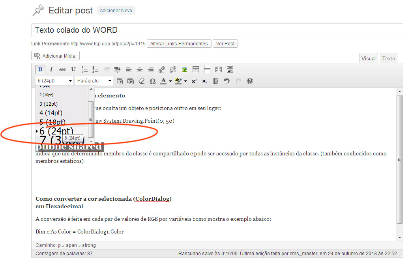This screenshot has height=267, width=410.
Task: Insert the More tag
Action: click(196, 69)
